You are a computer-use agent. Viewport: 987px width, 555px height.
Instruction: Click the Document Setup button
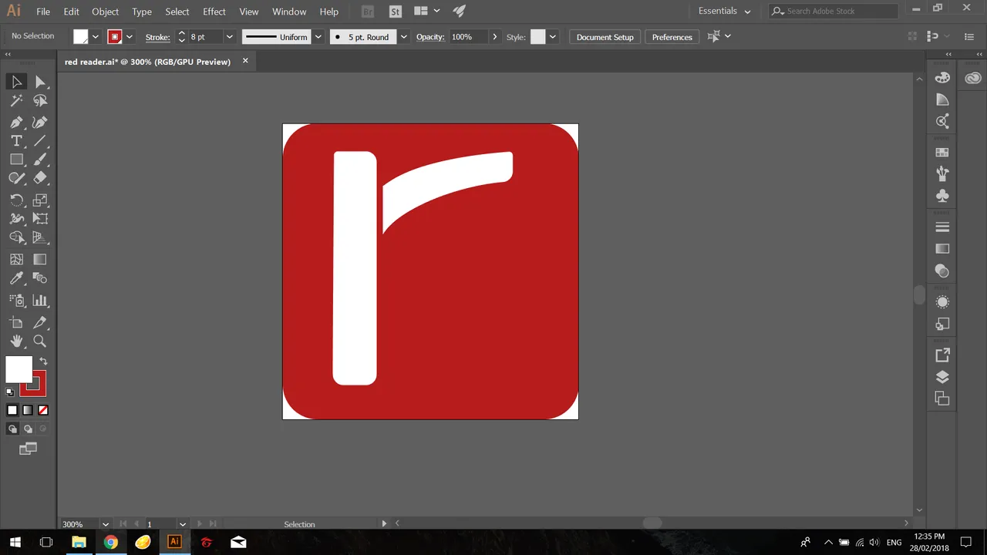605,37
